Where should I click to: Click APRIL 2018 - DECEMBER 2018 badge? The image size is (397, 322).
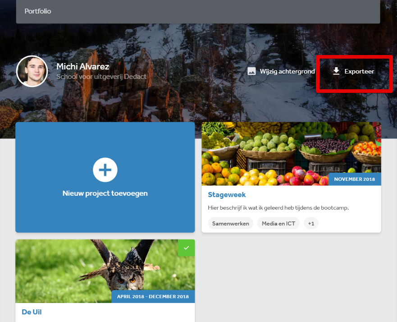click(x=153, y=296)
